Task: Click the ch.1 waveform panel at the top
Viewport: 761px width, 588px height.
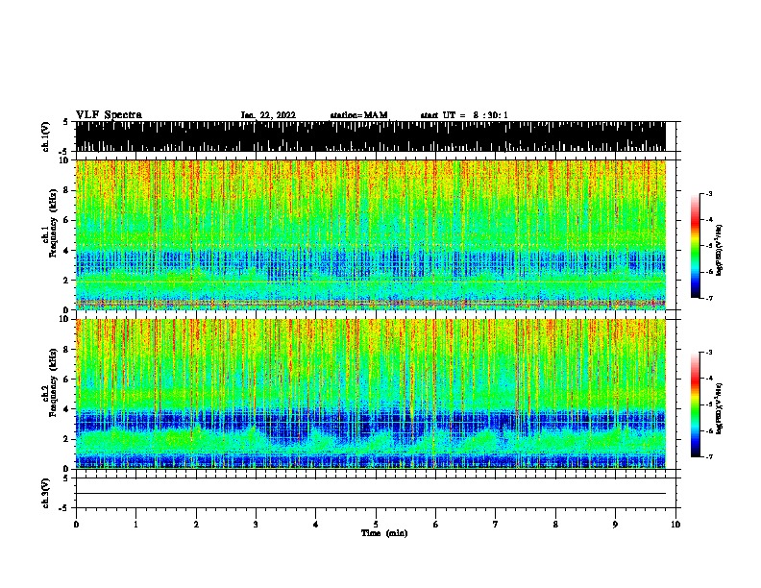Action: 371,136
